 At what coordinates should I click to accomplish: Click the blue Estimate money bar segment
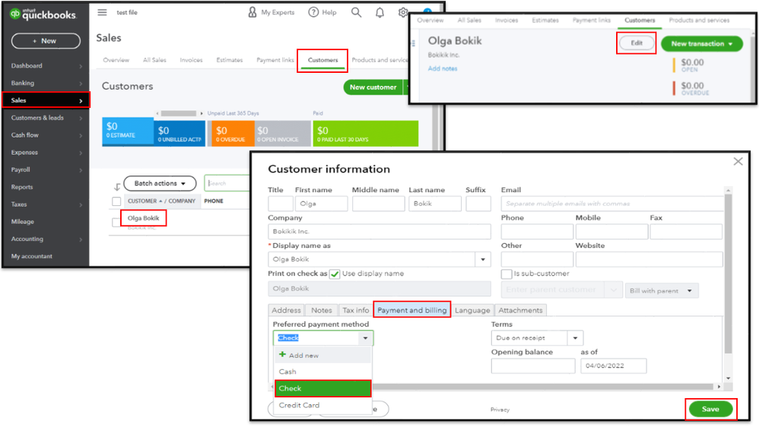click(x=128, y=131)
